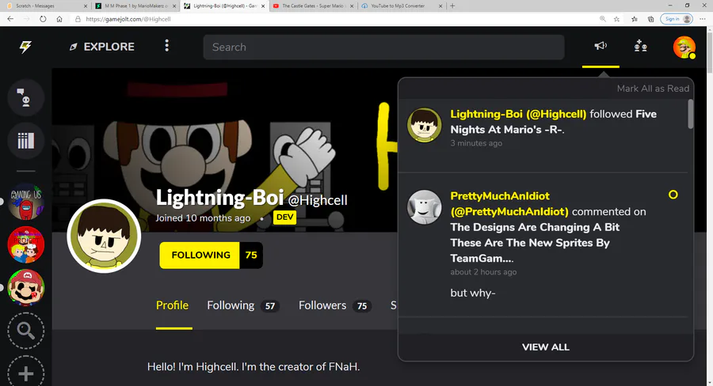Open the browser collections icon

pyautogui.click(x=650, y=19)
